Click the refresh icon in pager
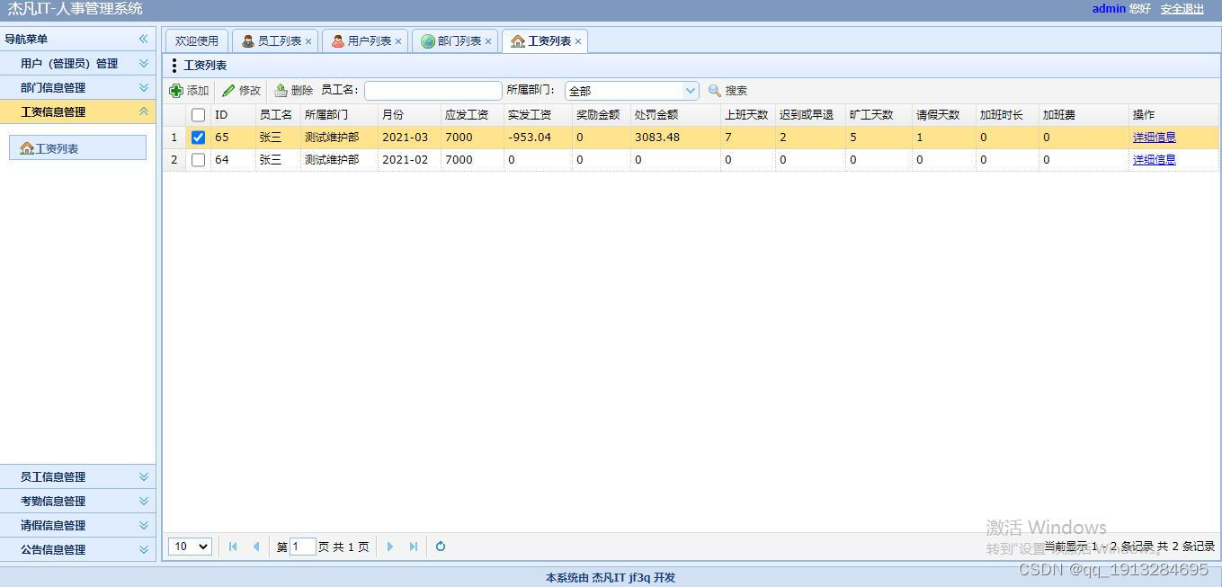Screen dimensions: 1222x587 click(441, 547)
